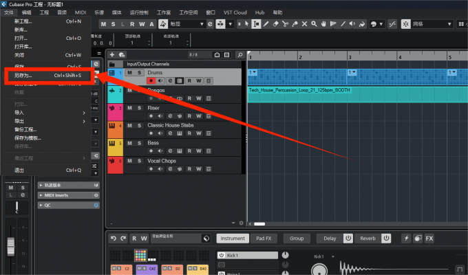Image resolution: width=468 pixels, height=275 pixels.
Task: Open the Hub menu
Action: [x=259, y=12]
